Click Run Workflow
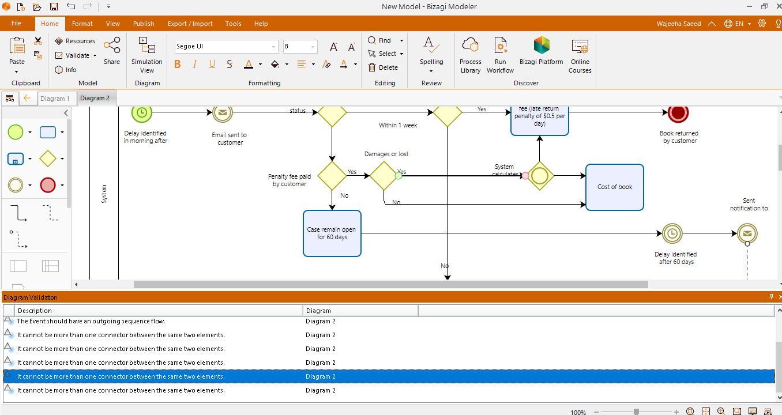Screen dimensions: 782x415 [x=500, y=55]
